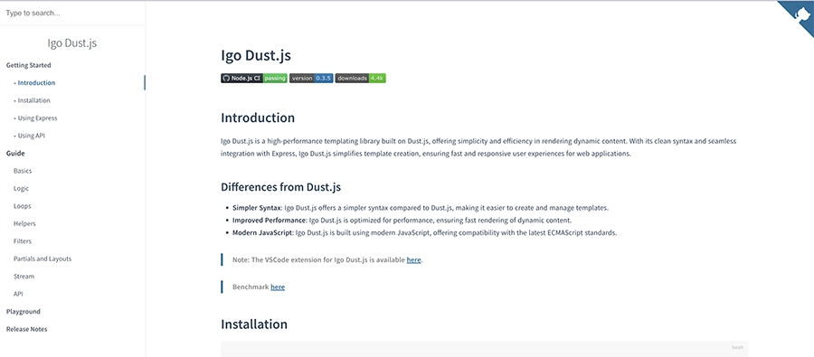
Task: Click the 'Simpler Syntax' bullet text
Action: tap(257, 208)
